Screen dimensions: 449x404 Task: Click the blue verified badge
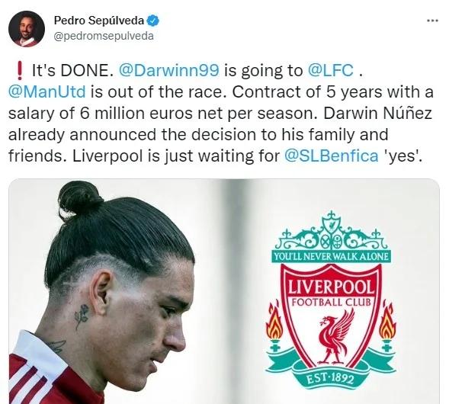153,21
